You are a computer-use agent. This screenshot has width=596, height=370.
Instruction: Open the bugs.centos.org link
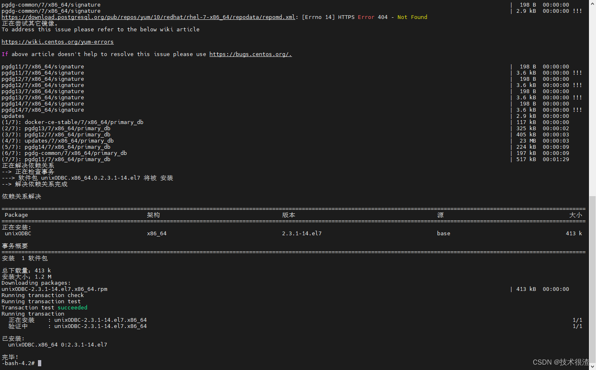[250, 54]
